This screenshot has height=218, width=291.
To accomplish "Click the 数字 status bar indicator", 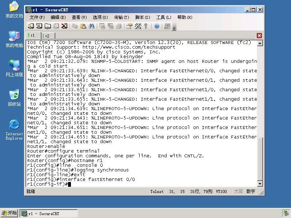I will 251,191.
